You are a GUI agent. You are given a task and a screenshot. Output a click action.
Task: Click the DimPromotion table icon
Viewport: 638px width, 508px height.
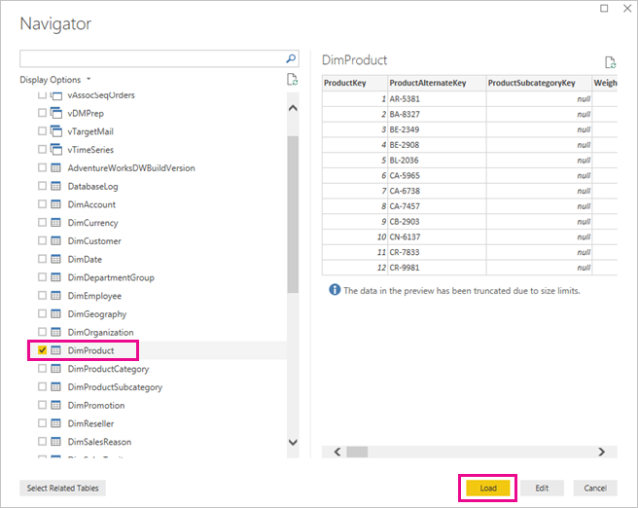click(x=55, y=405)
